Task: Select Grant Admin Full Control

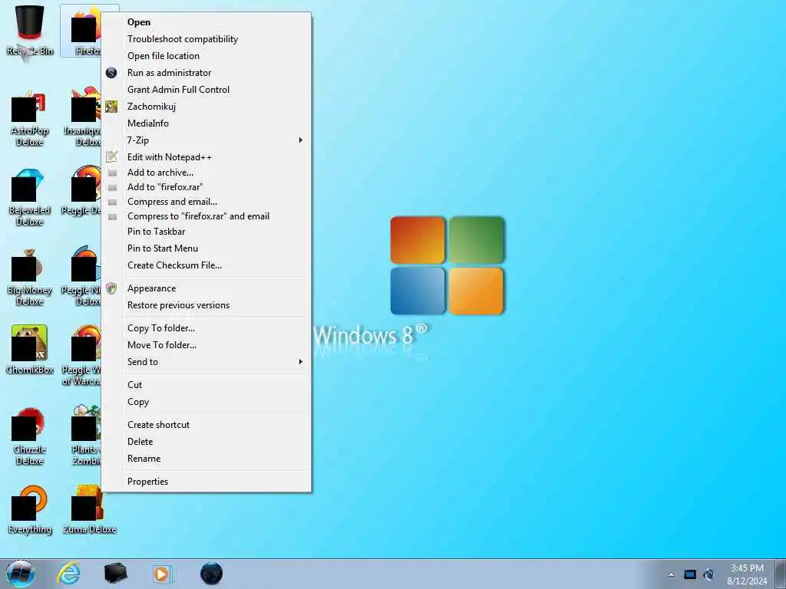Action: point(206,90)
